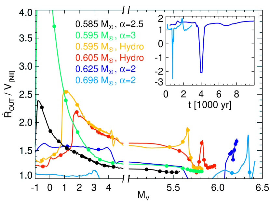Click the dark blue legend entry '0.625 M☉, α=2'
The width and height of the screenshot is (270, 203).
click(105, 69)
